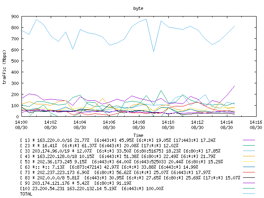Select legend entry [10] 23.200.54.231 163.220.132.14

(x=92, y=189)
